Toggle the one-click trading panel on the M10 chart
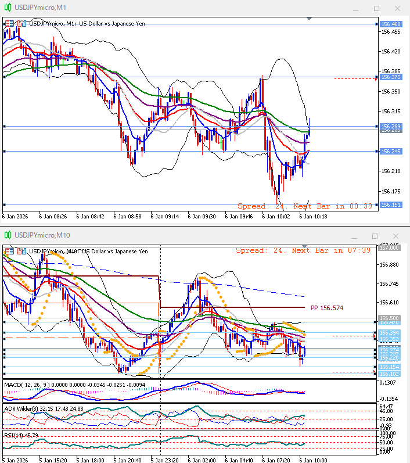This screenshot has height=463, width=410. click(10, 251)
